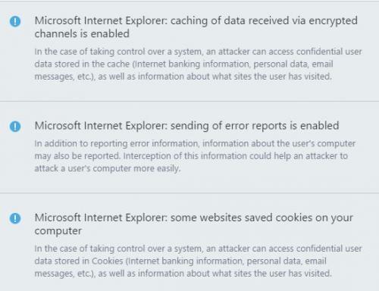Click the text 'attack a user's computer more easily'
The height and width of the screenshot is (291, 379).
[108, 168]
